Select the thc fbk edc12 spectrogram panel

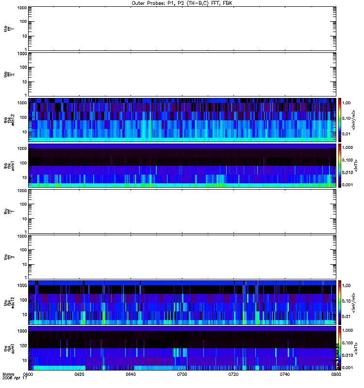tap(182, 303)
